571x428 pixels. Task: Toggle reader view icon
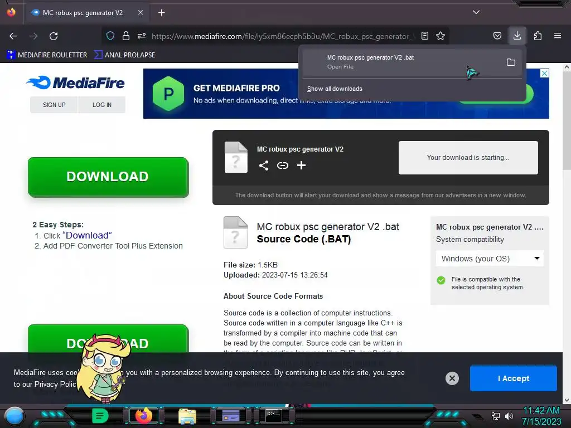click(424, 36)
